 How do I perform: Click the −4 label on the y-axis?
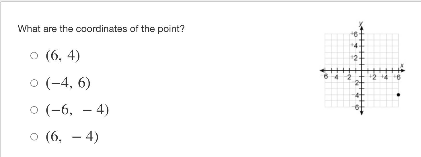click(x=356, y=95)
